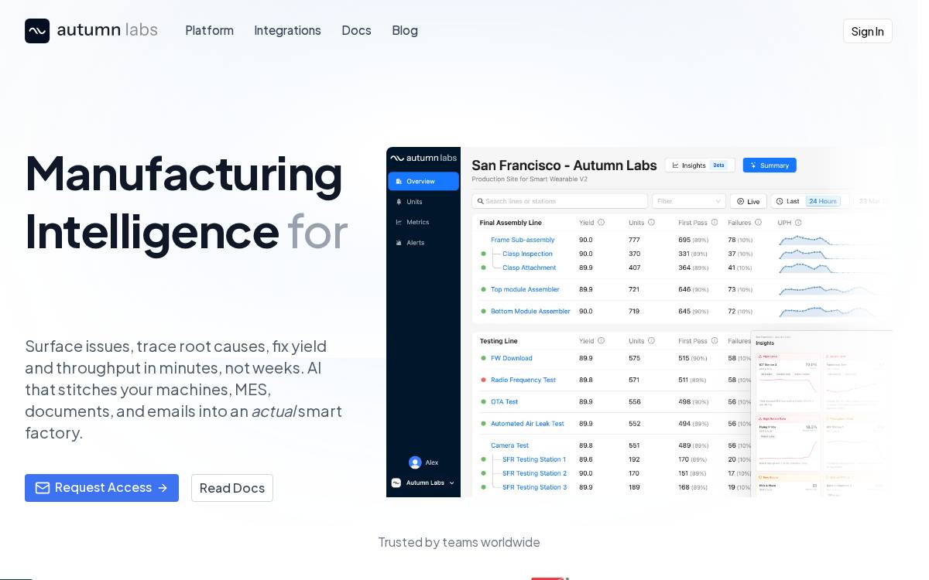
Task: Open the Frame Sub-assembly station link
Action: point(523,240)
